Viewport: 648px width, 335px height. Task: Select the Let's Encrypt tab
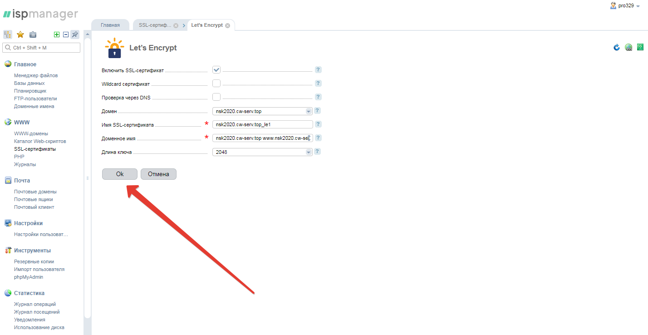click(207, 25)
